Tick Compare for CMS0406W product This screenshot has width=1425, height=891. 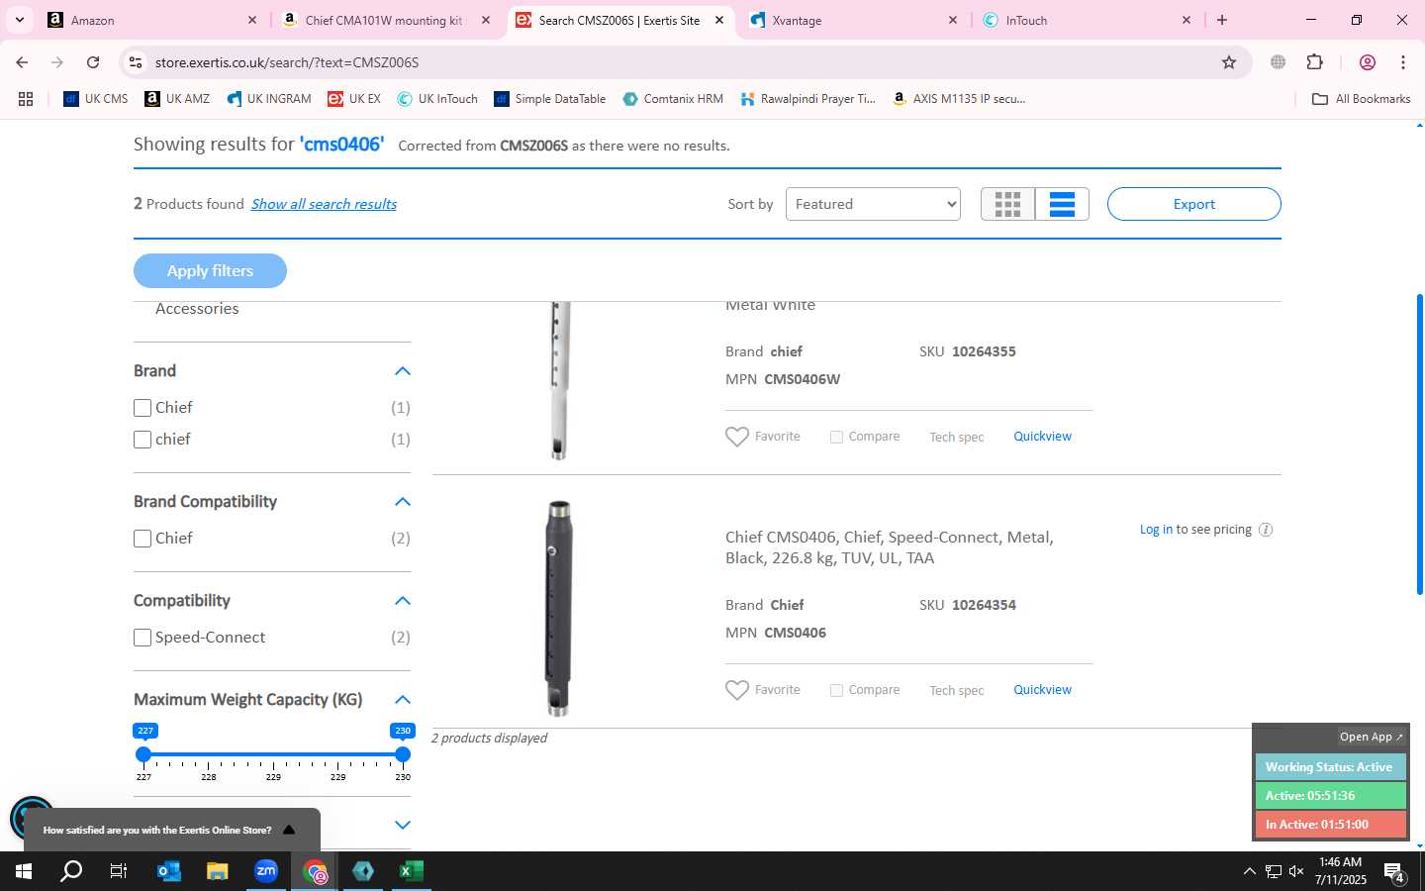coord(836,437)
